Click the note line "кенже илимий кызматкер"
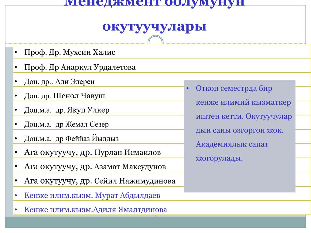Screen dimensions: 311x233 (x=243, y=103)
